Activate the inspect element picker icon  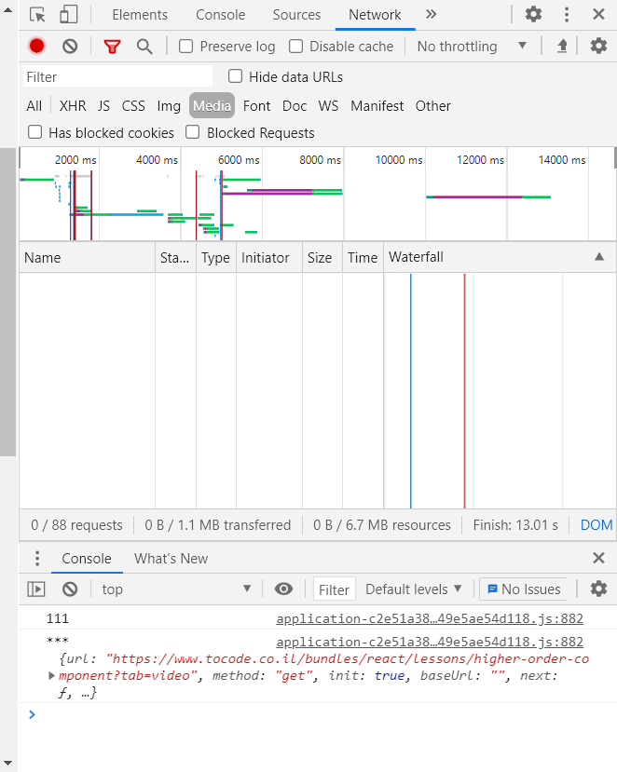click(37, 15)
